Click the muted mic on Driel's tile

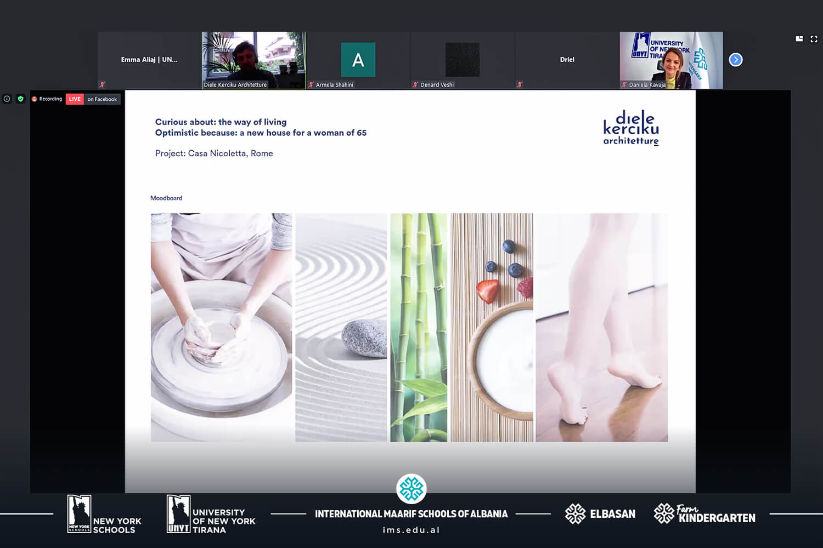[x=519, y=84]
